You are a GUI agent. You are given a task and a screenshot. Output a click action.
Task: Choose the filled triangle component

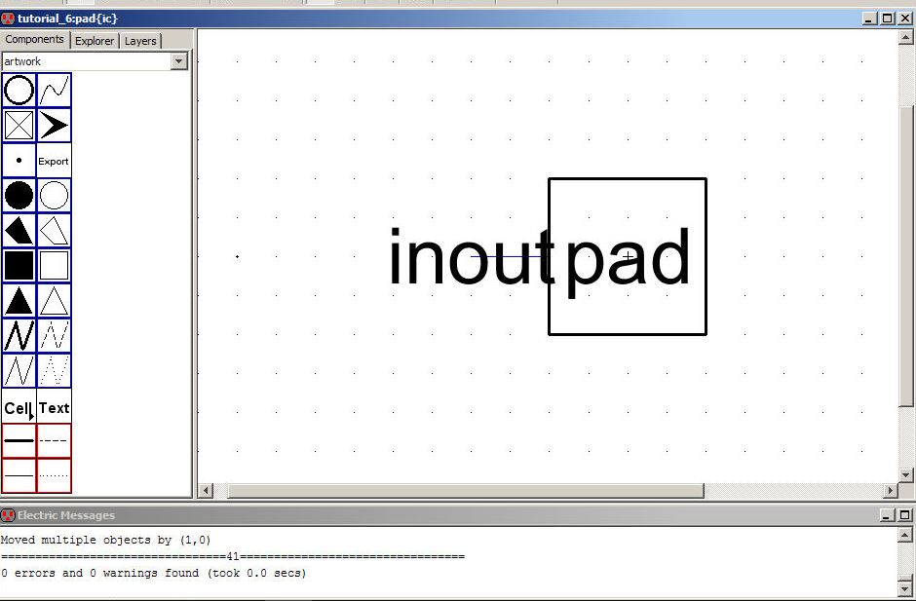point(19,301)
